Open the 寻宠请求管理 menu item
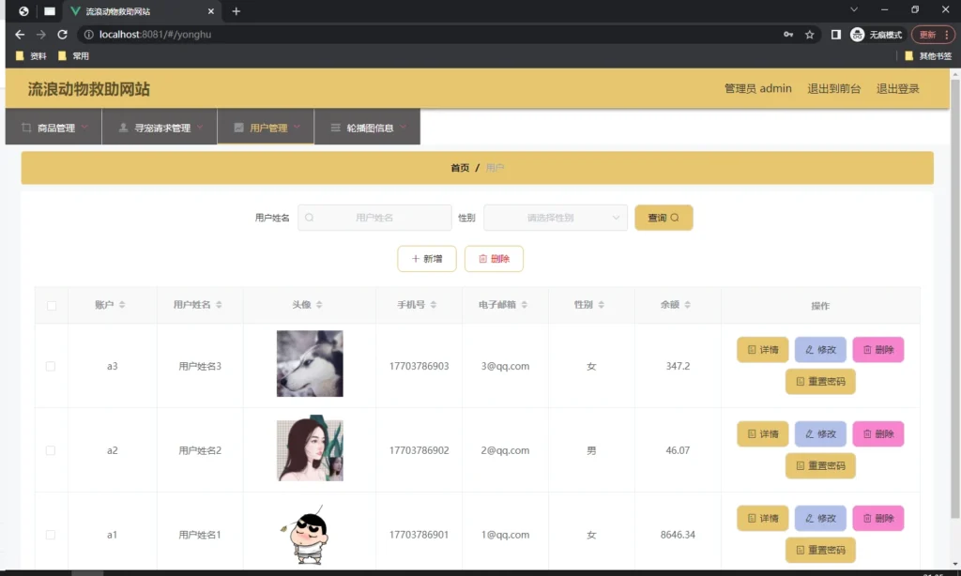The height and width of the screenshot is (576, 961). tap(160, 128)
